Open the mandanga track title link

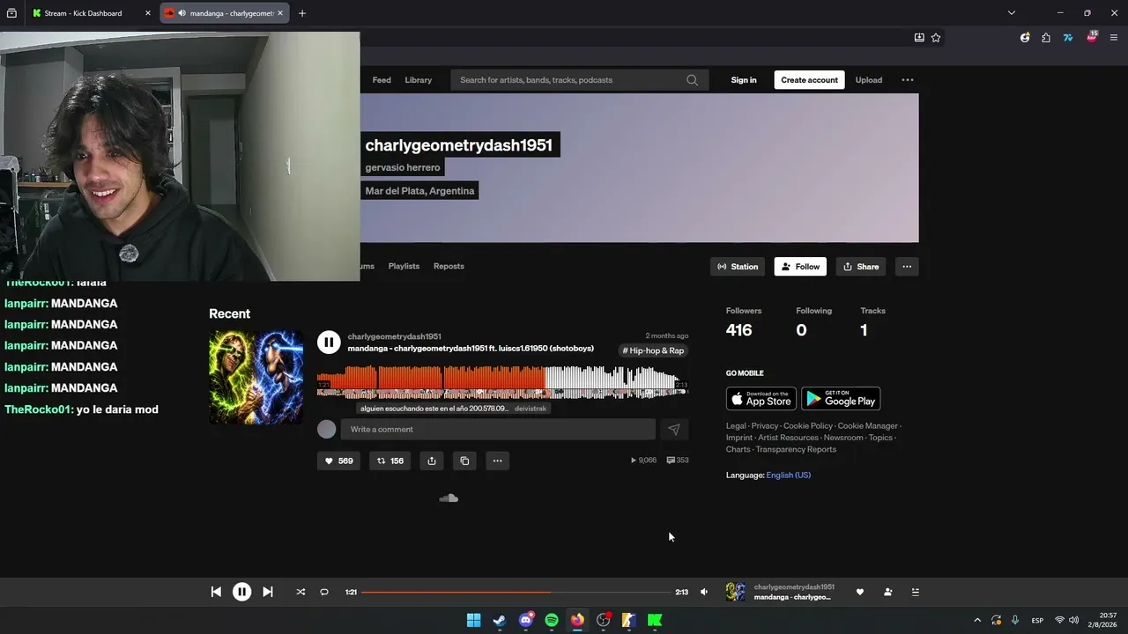pyautogui.click(x=471, y=349)
